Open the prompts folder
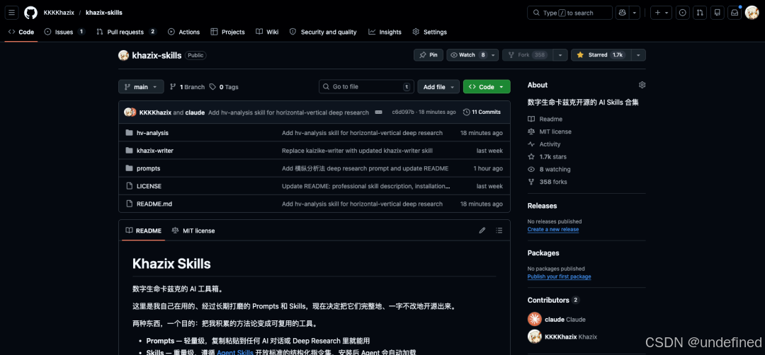The height and width of the screenshot is (355, 765). pyautogui.click(x=148, y=168)
